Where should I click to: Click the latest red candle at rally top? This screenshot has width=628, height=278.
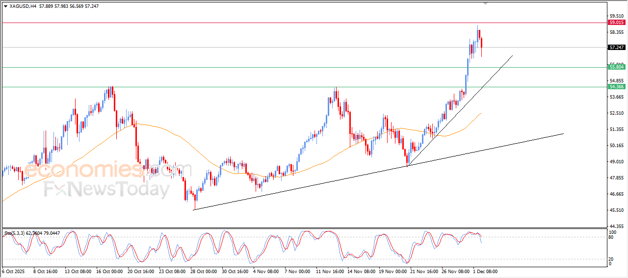[x=482, y=43]
